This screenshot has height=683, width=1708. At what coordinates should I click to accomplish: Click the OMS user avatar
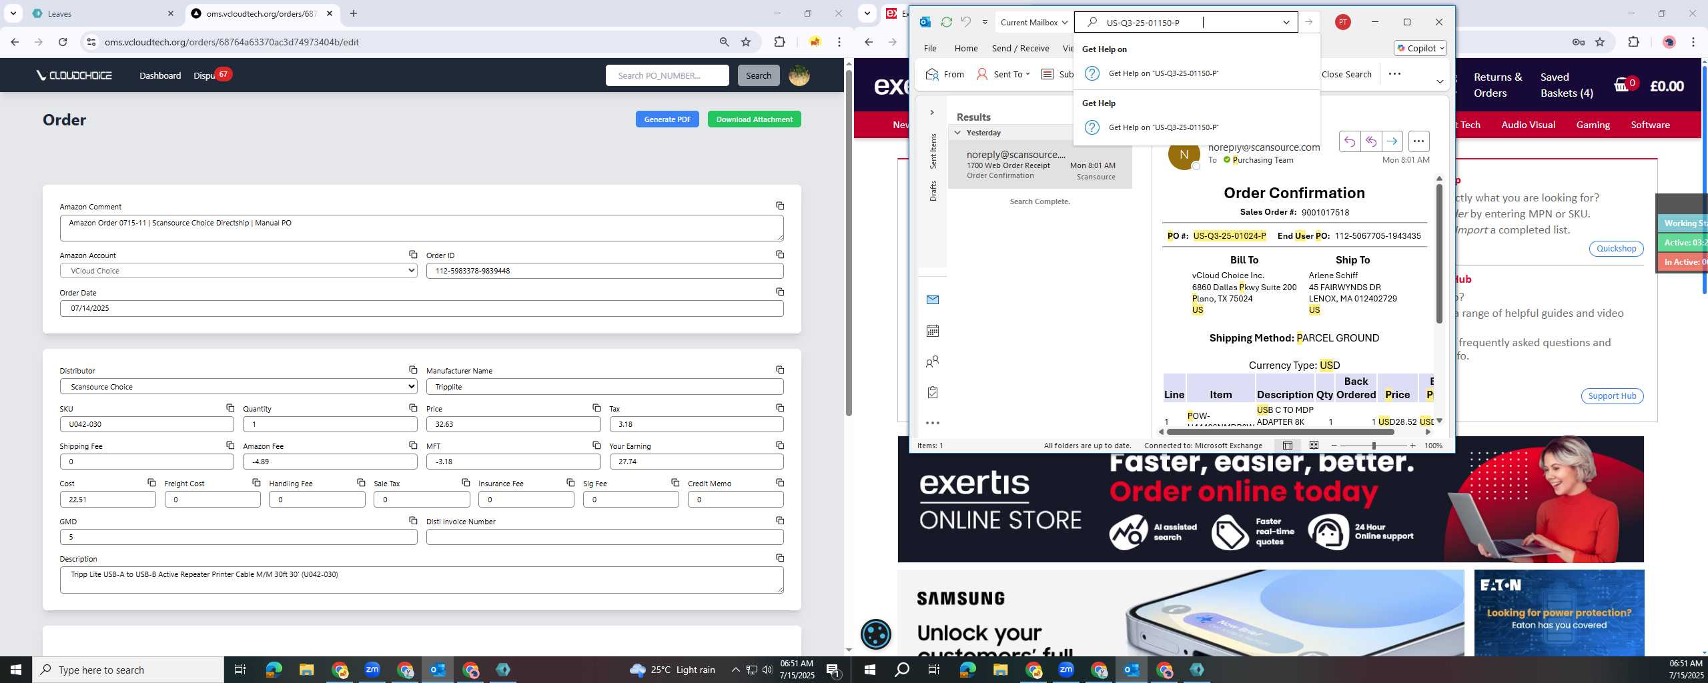(x=799, y=75)
